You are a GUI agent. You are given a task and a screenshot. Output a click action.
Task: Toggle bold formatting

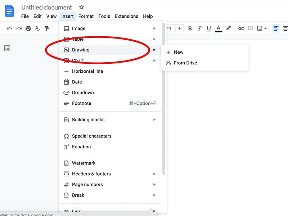coord(190,28)
